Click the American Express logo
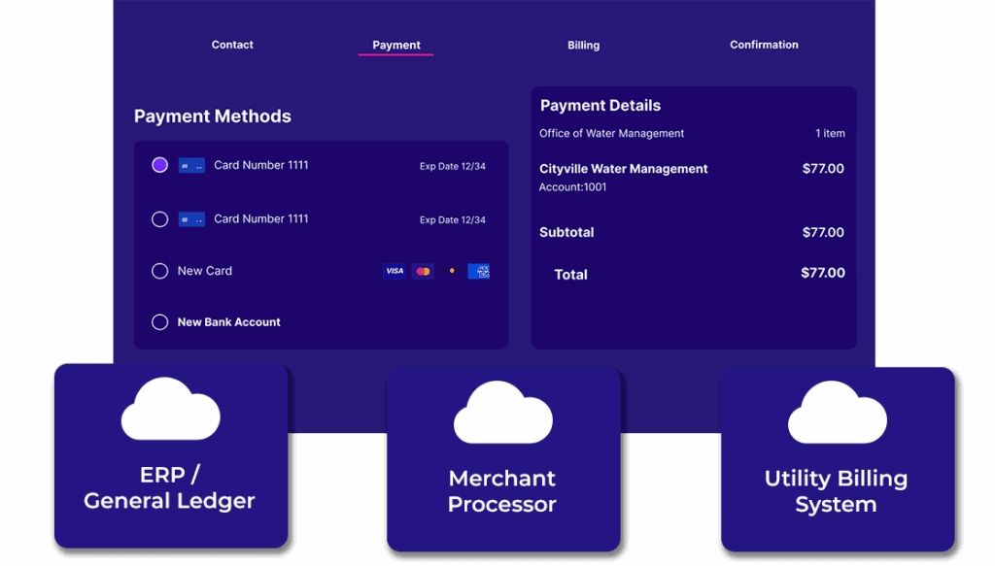Viewport: 995px width, 566px height. click(479, 272)
